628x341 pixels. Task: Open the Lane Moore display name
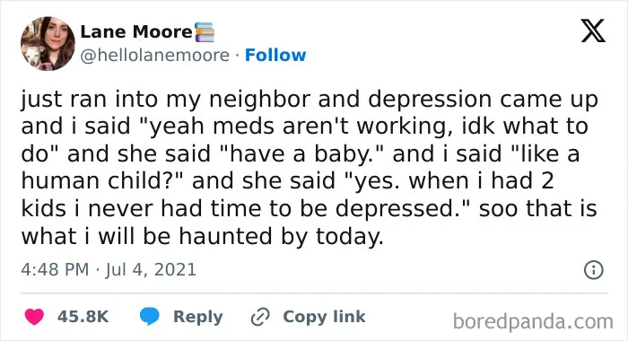tap(136, 32)
